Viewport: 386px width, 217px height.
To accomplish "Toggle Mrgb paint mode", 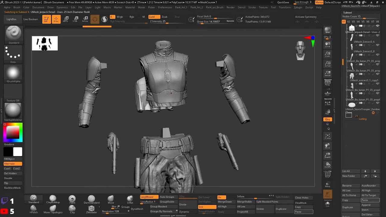I will pyautogui.click(x=120, y=17).
